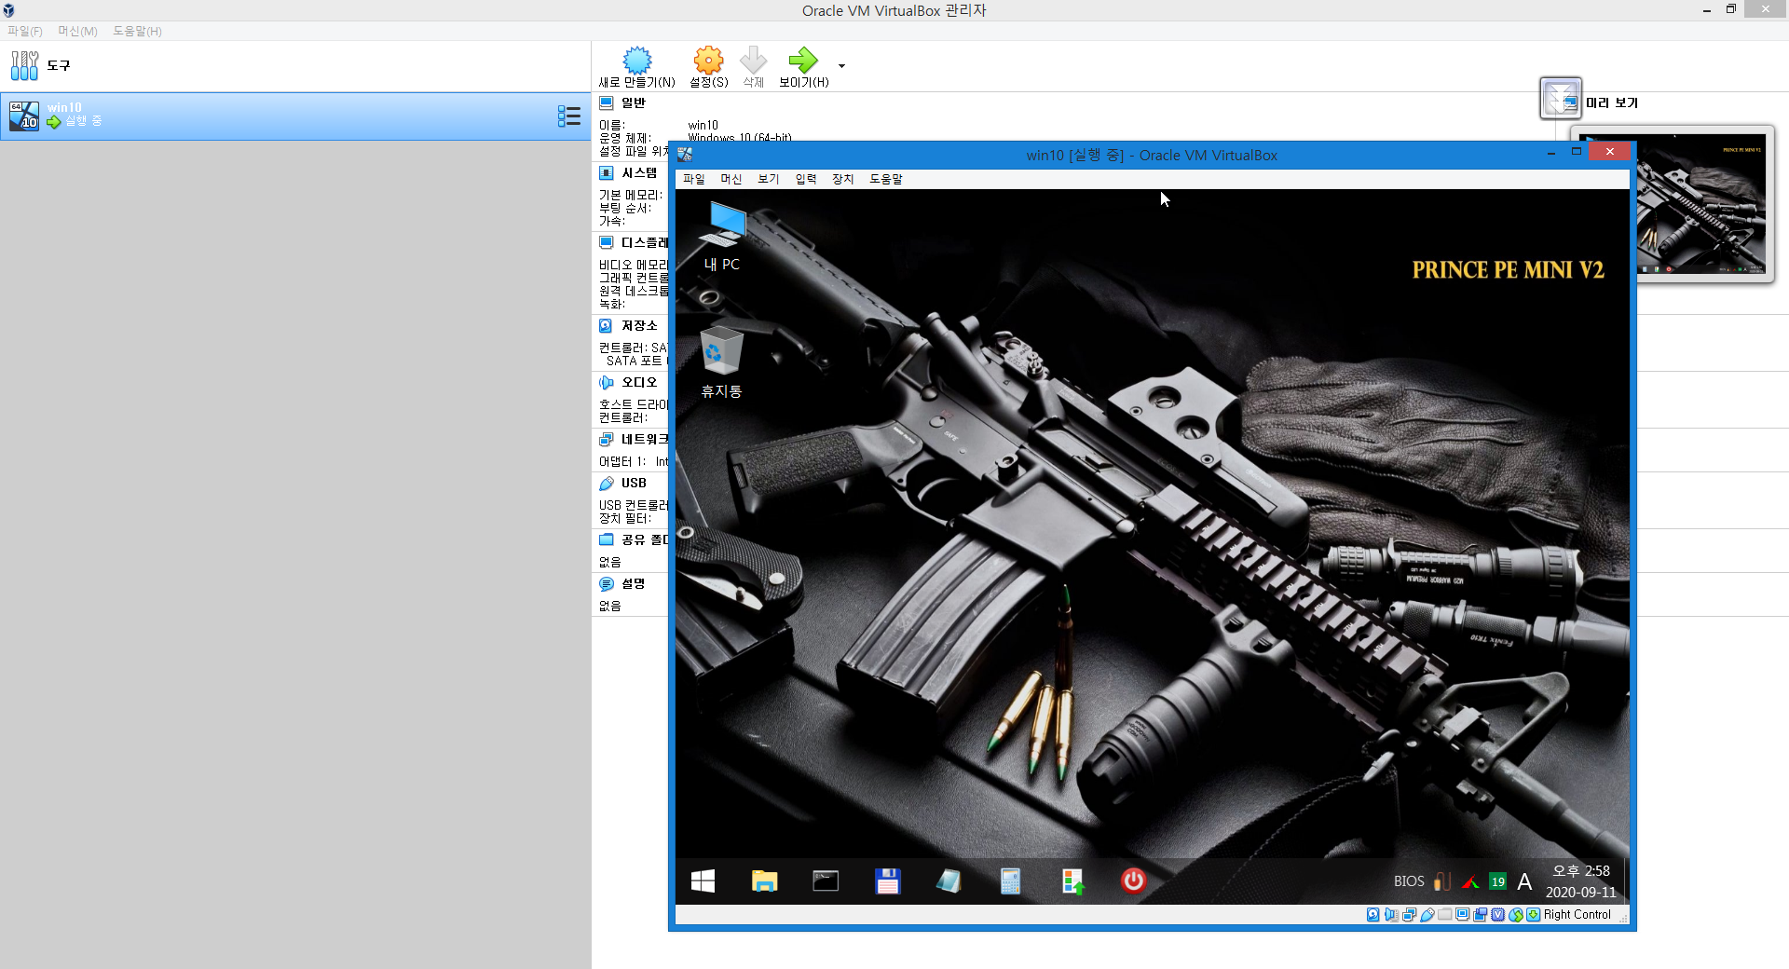Click the 저장소 section header
Screen dimensions: 1789x969
click(x=638, y=325)
